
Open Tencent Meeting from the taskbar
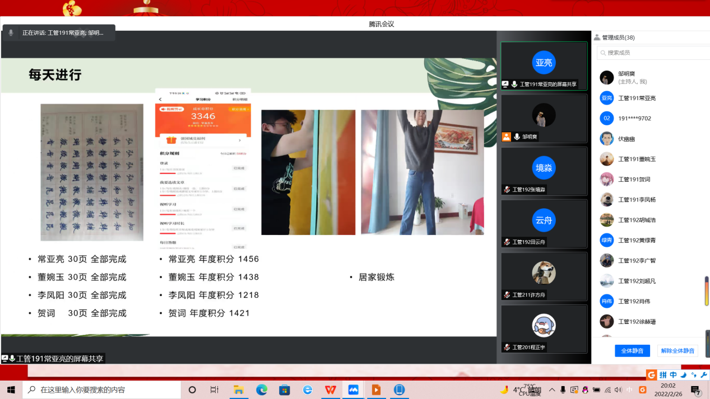[353, 389]
